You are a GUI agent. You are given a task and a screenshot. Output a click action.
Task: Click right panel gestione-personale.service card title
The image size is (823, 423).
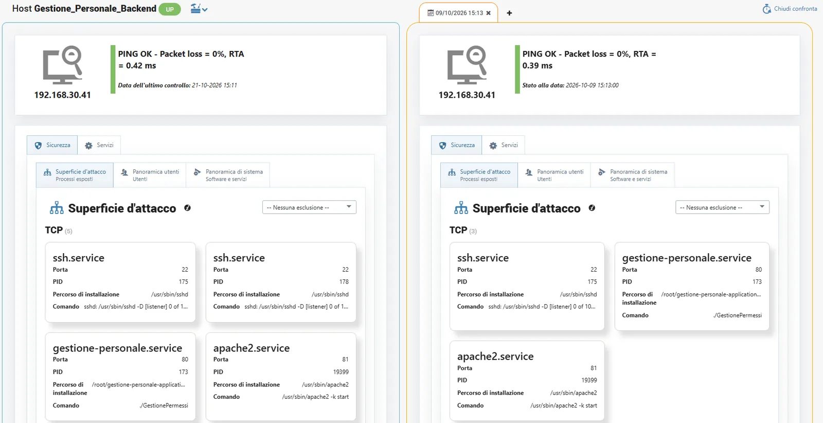[x=687, y=258]
